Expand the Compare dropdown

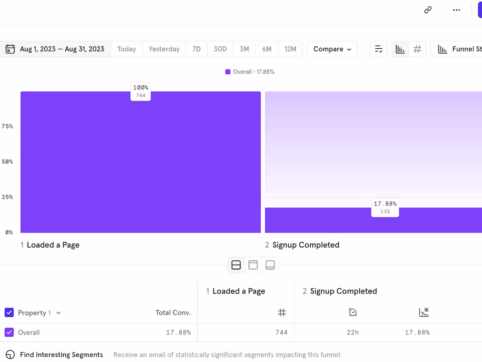[332, 49]
